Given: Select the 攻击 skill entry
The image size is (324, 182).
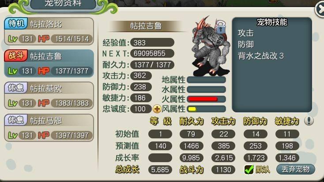Looking at the screenshot, I should point(246,33).
